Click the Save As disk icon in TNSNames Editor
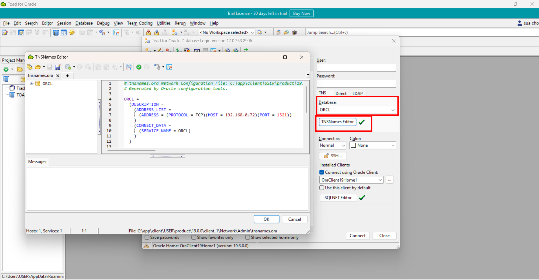The height and width of the screenshot is (280, 539). point(58,67)
